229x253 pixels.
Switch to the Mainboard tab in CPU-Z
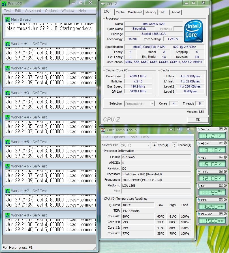click(x=135, y=12)
